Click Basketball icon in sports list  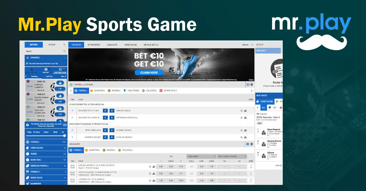tap(28, 160)
